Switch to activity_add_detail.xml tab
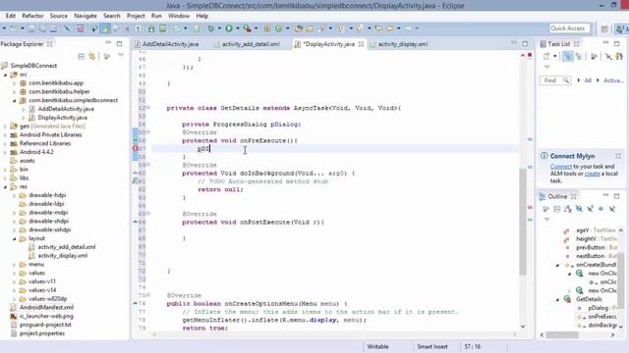 click(x=251, y=44)
